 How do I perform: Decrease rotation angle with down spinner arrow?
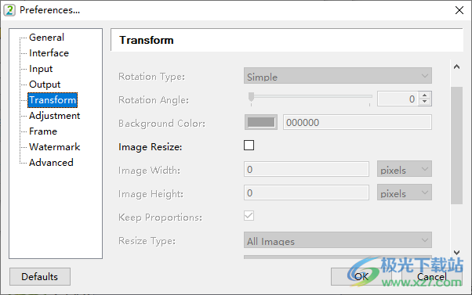click(x=424, y=102)
